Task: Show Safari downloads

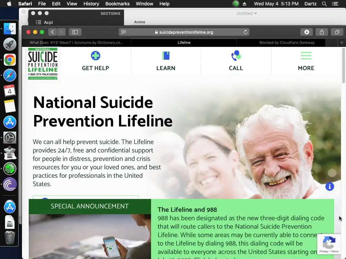Action: coord(306,32)
